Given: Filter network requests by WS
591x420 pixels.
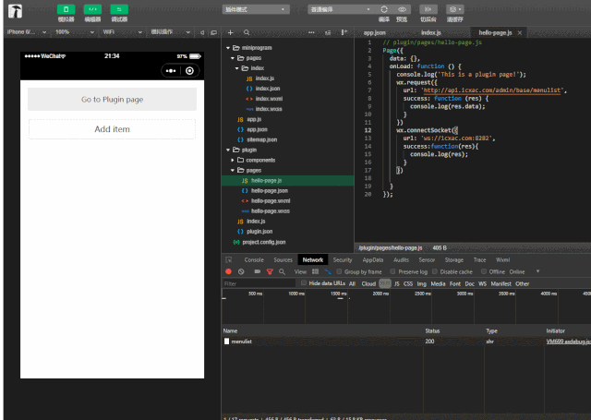Looking at the screenshot, I should coord(482,283).
